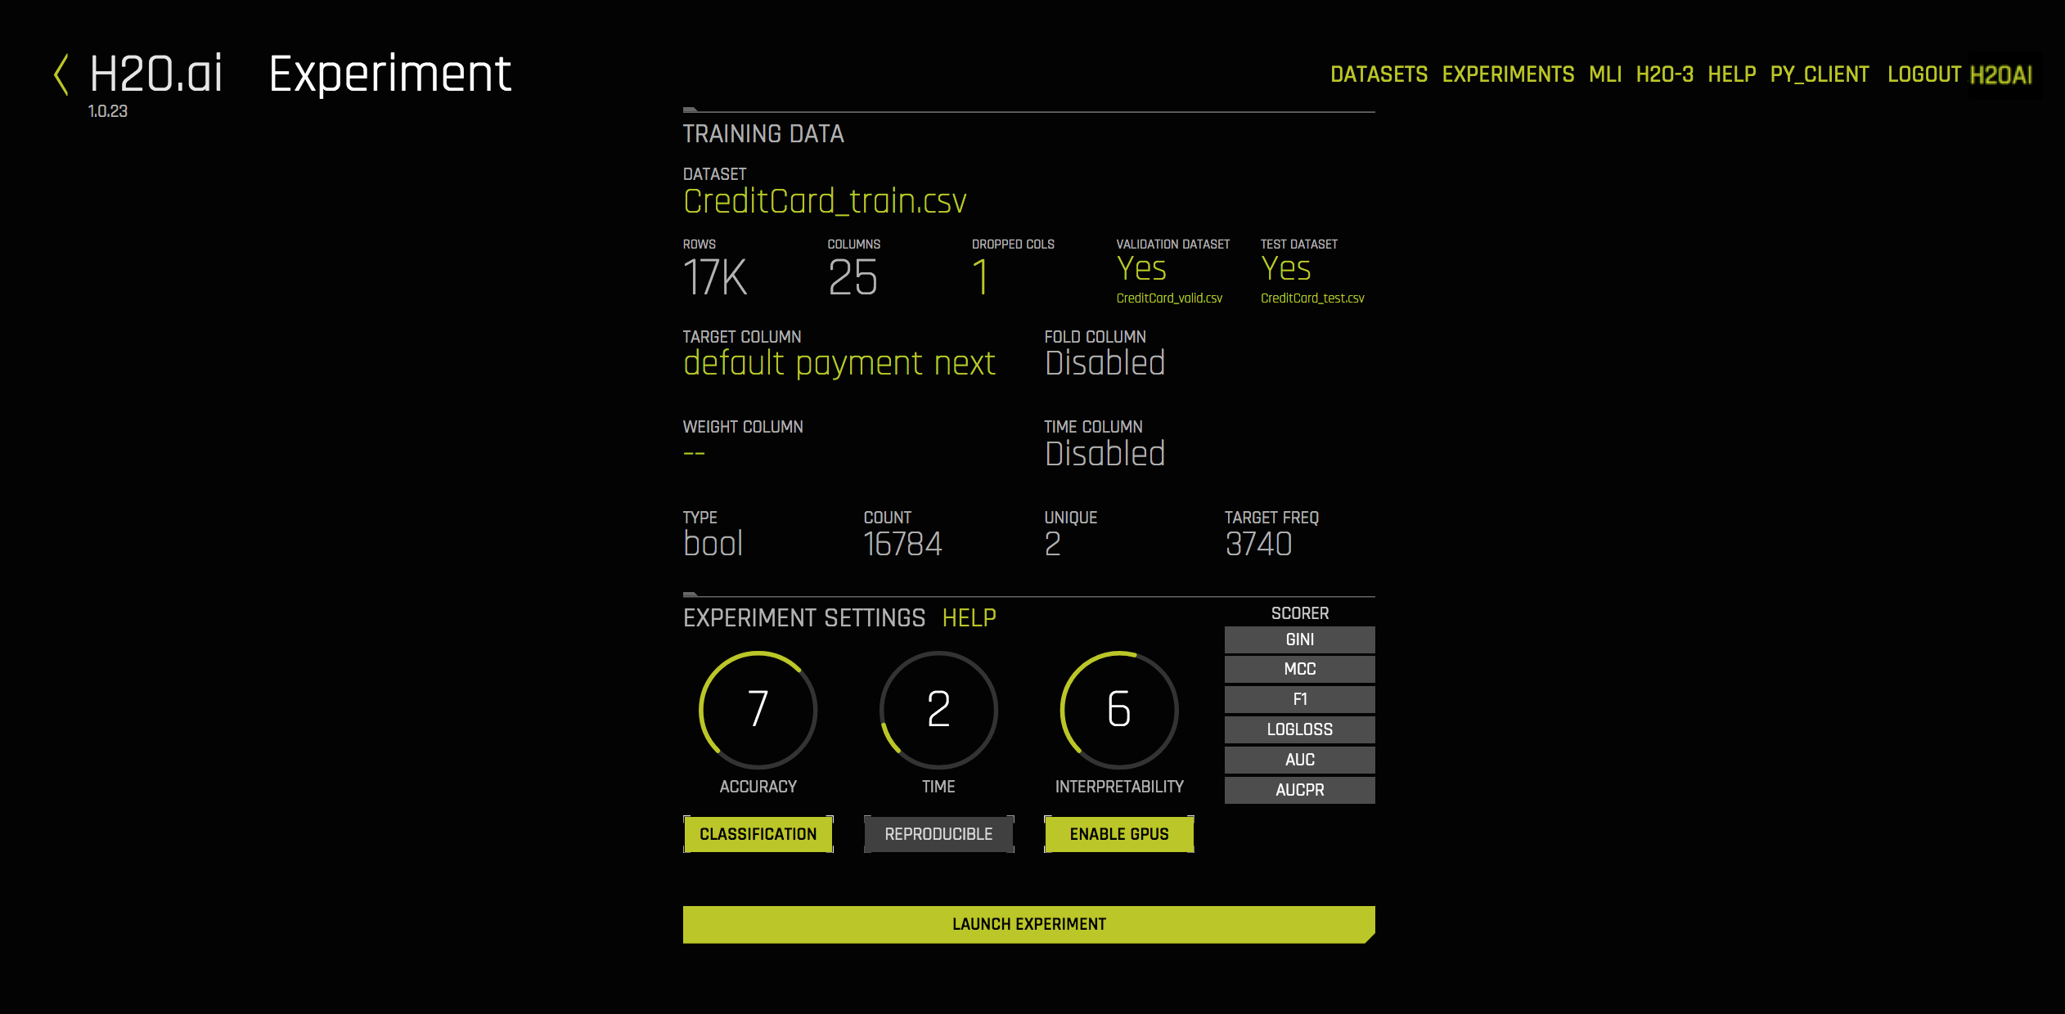Choose the LOGLOSS scorer option
The width and height of the screenshot is (2065, 1014).
pos(1299,729)
